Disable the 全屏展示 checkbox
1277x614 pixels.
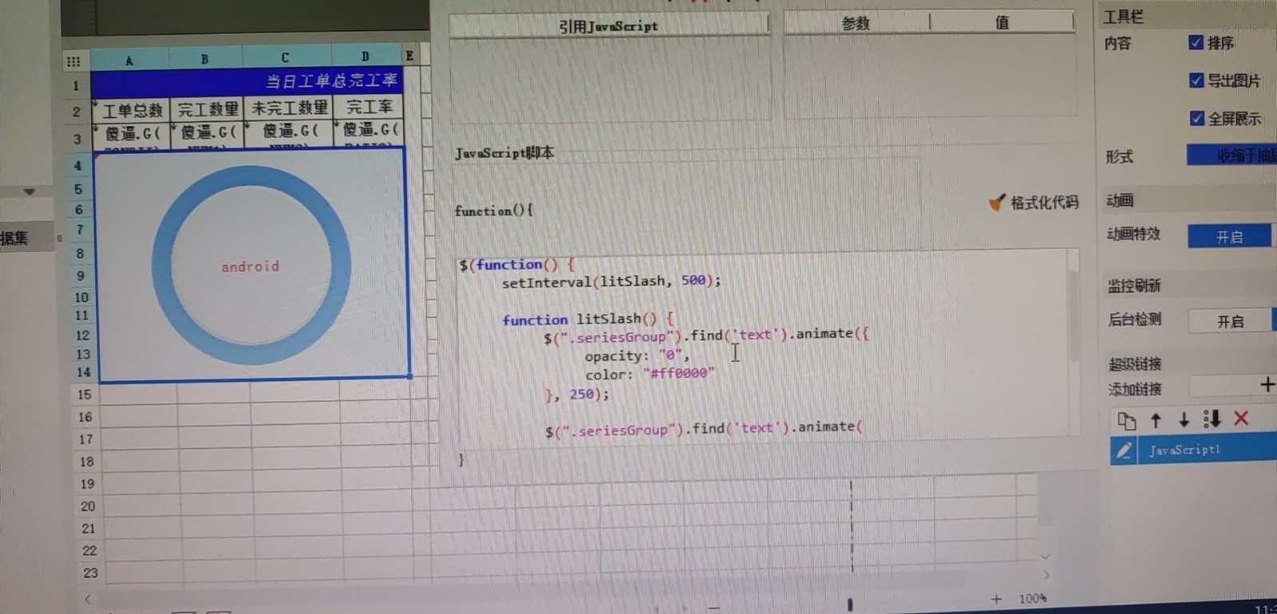(1196, 118)
